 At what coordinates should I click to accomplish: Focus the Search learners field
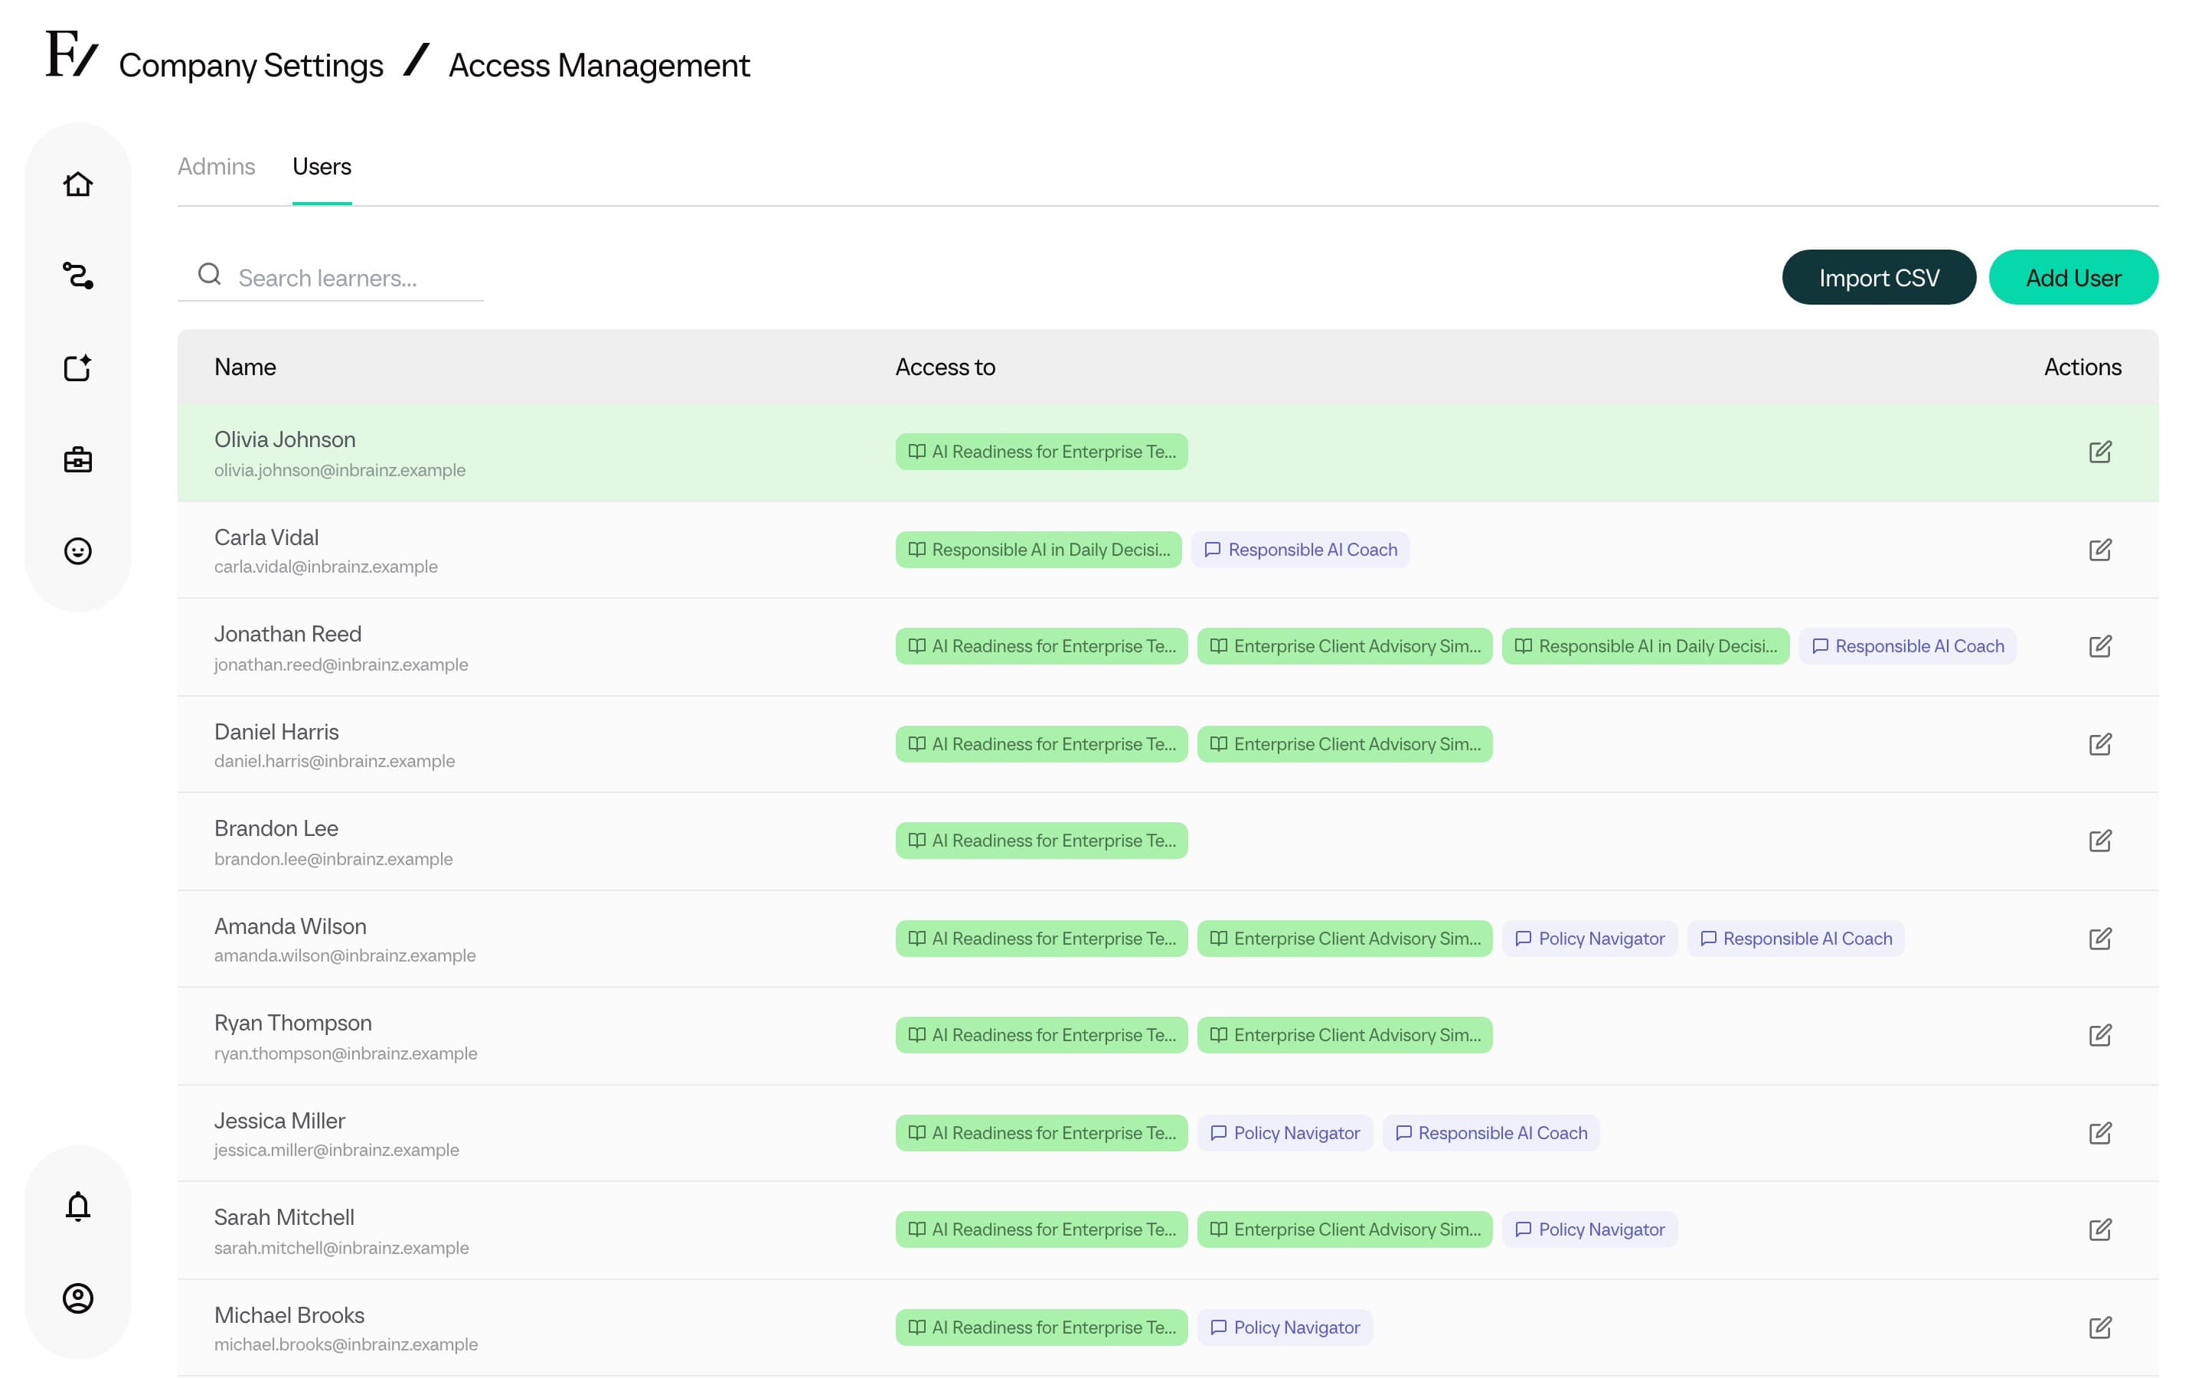click(x=330, y=277)
